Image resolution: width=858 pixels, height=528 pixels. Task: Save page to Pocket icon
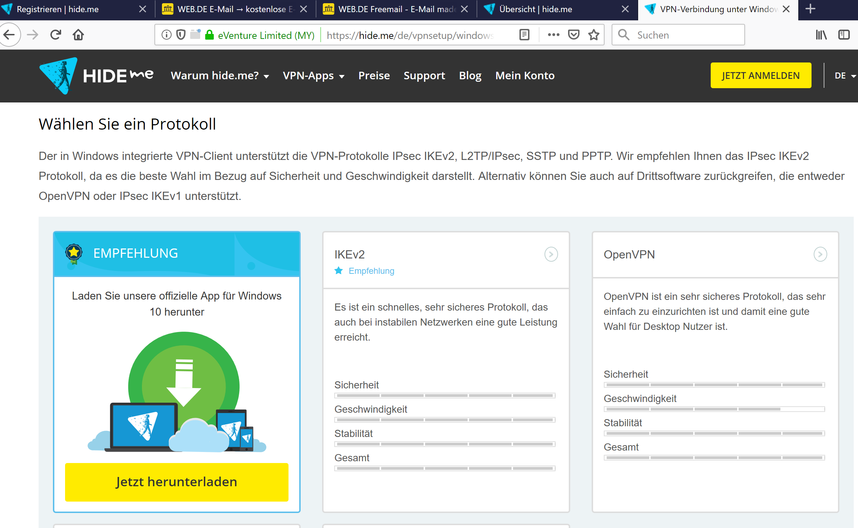tap(574, 35)
